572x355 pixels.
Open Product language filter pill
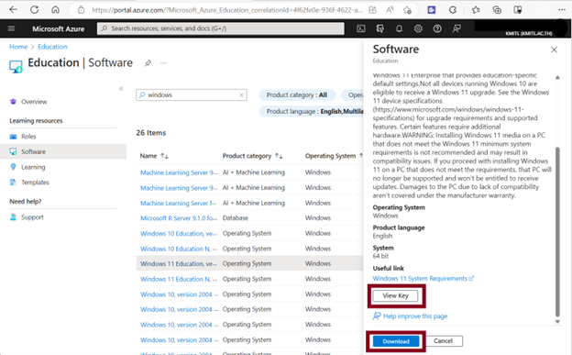[x=311, y=111]
